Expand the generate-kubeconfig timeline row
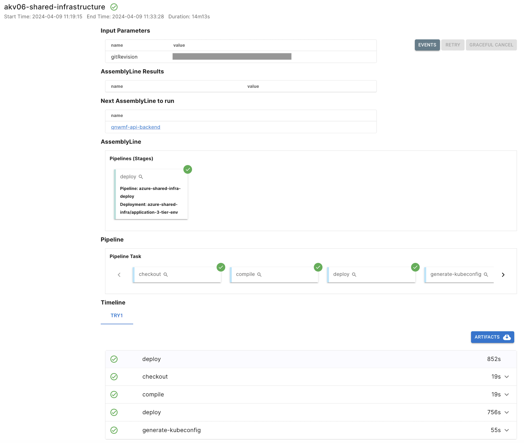 [x=507, y=430]
